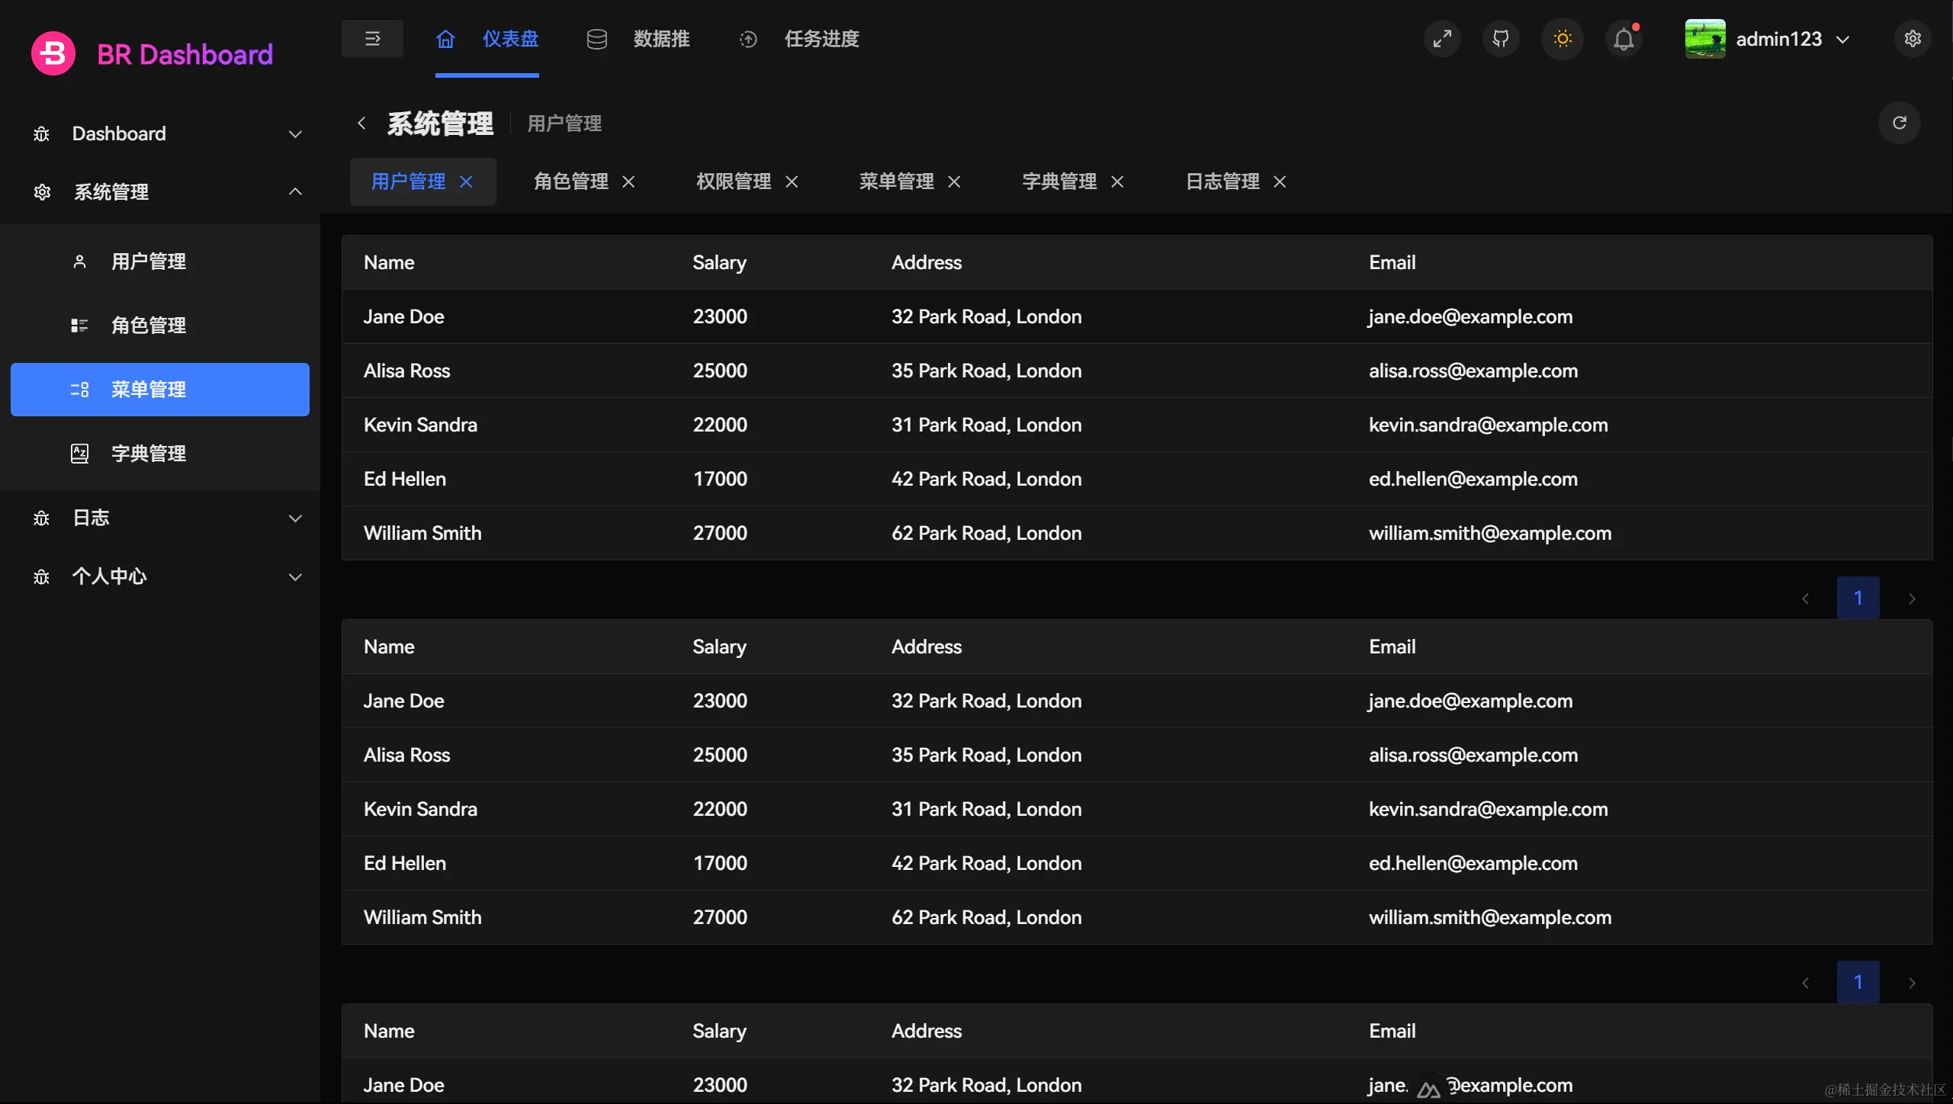The image size is (1953, 1104).
Task: Go to next page of the first table
Action: (x=1911, y=599)
